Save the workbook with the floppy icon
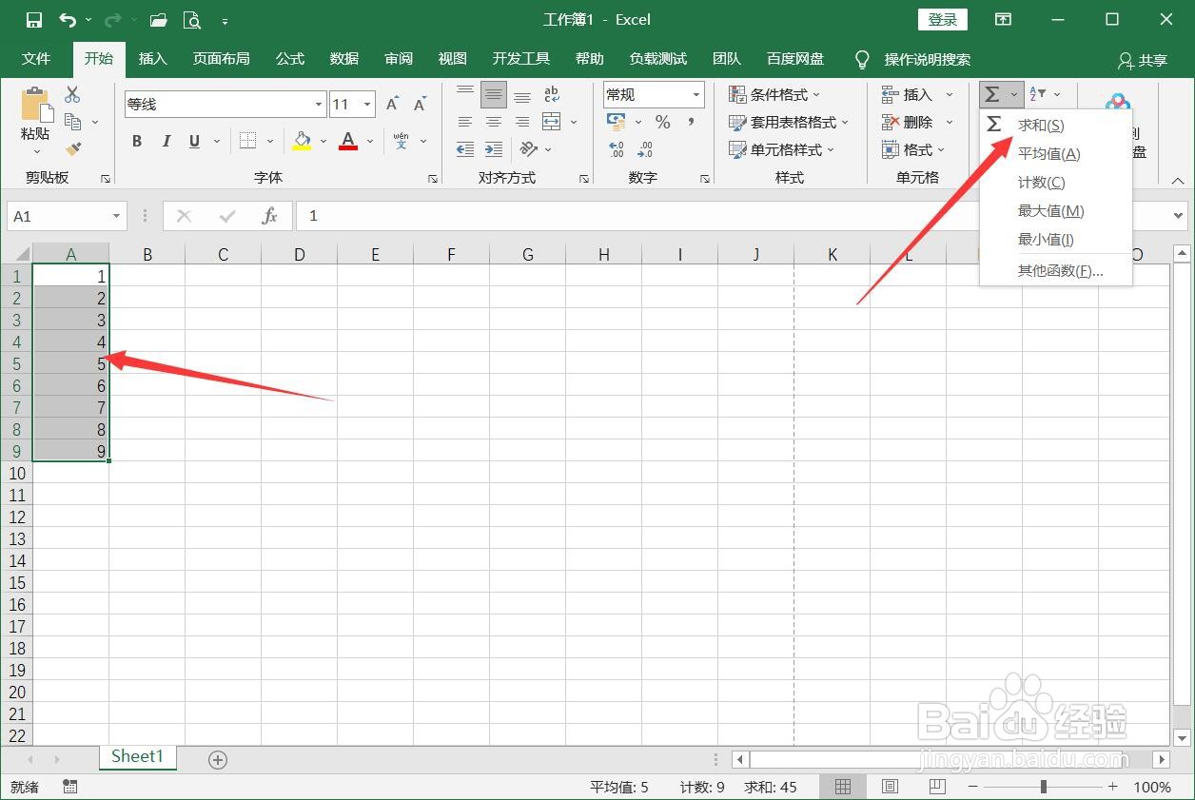This screenshot has height=800, width=1195. tap(34, 19)
